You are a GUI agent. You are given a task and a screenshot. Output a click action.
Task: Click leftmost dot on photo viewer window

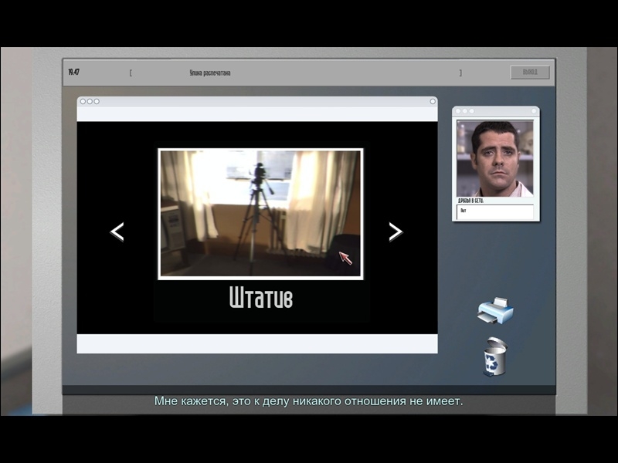coord(83,101)
